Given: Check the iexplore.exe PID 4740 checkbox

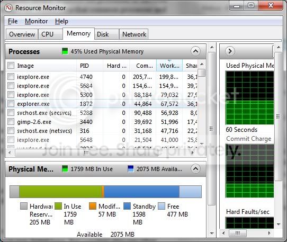Looking at the screenshot, I should tap(11, 76).
